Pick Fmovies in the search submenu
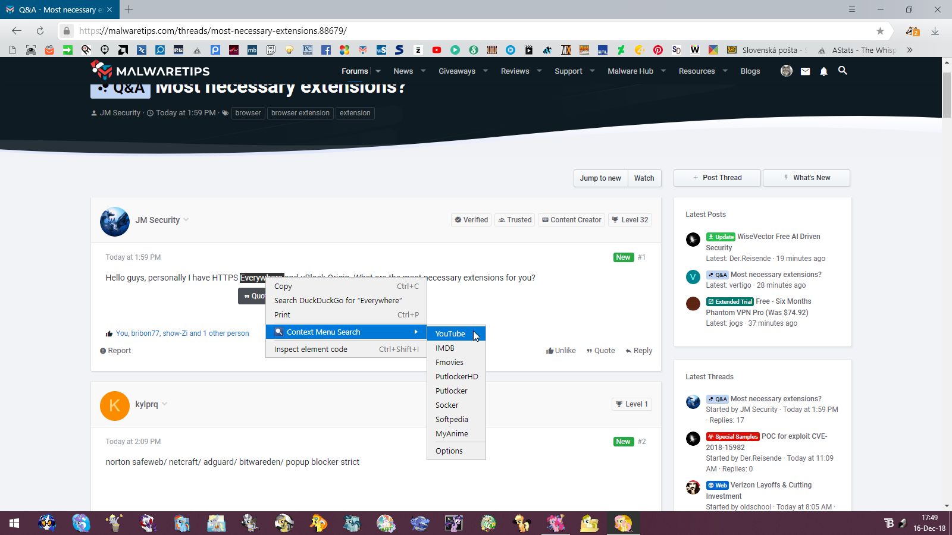952x535 pixels. [456, 362]
